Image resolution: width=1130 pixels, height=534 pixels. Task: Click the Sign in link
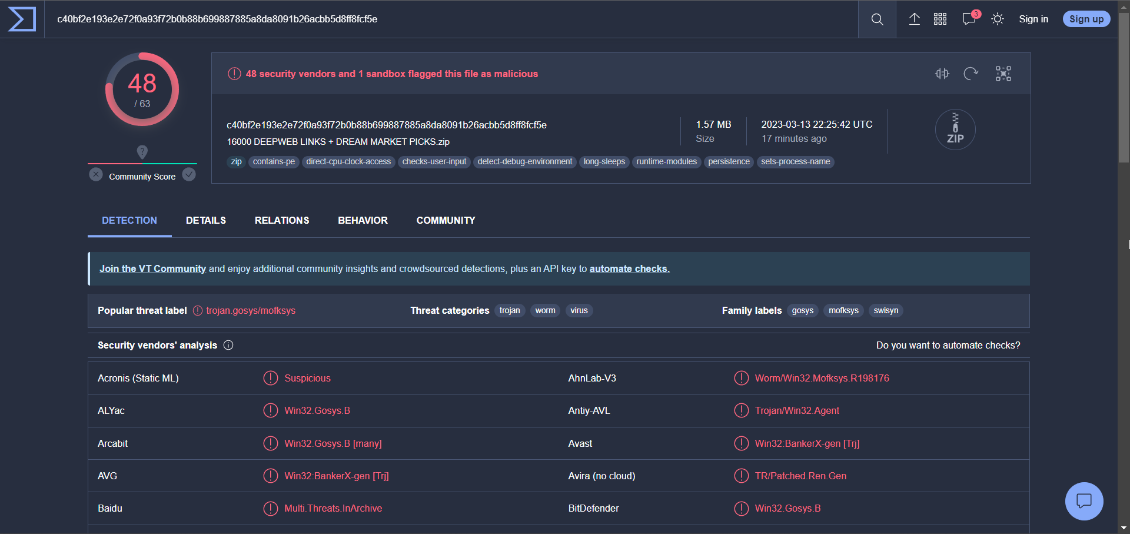click(x=1033, y=19)
